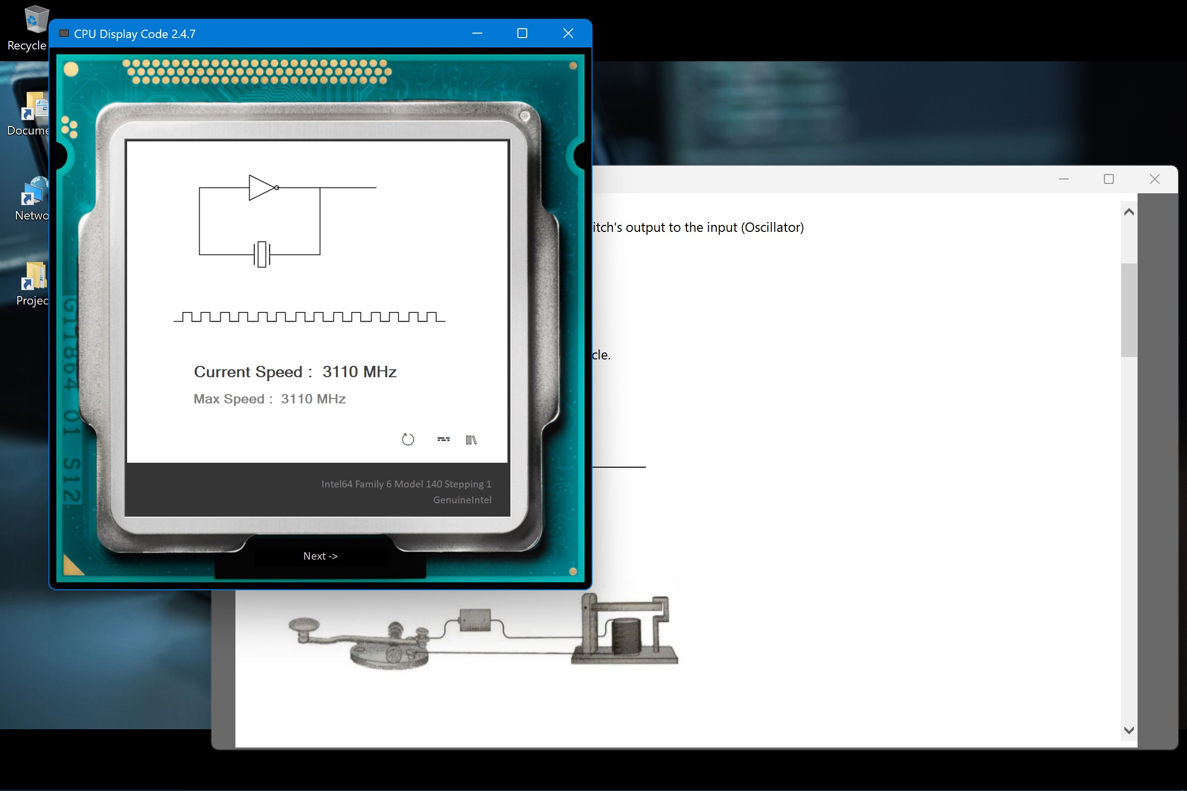
Task: Click the scrollbar down arrow
Action: (1129, 730)
